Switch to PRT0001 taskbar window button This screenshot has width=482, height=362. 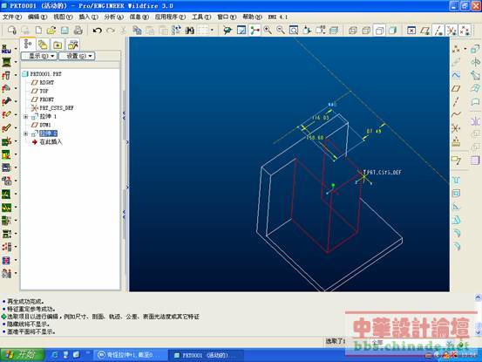coord(206,355)
